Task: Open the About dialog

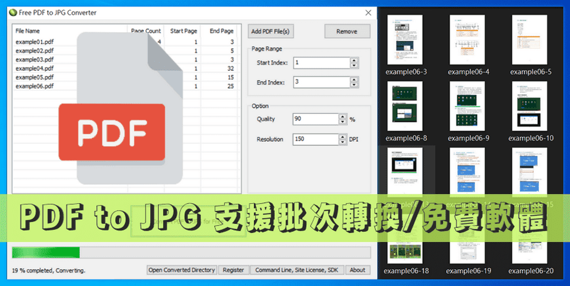Action: pyautogui.click(x=357, y=269)
